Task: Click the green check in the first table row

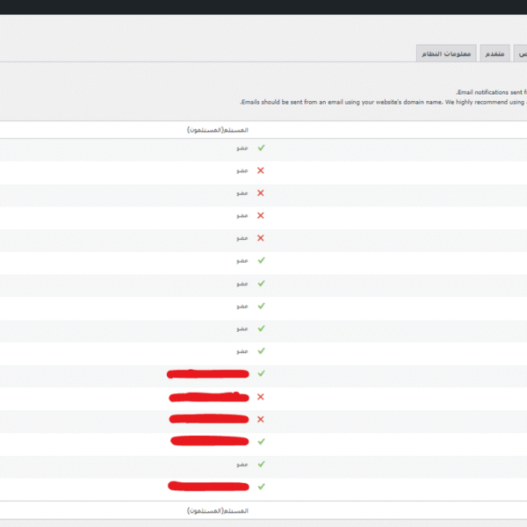Action: point(261,148)
